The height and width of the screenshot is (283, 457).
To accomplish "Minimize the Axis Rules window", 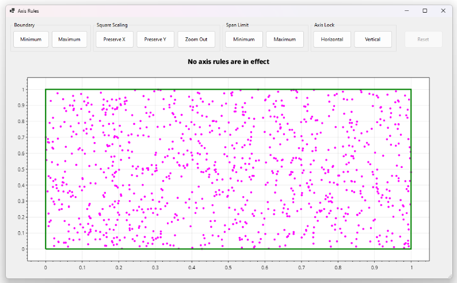I will click(x=406, y=11).
